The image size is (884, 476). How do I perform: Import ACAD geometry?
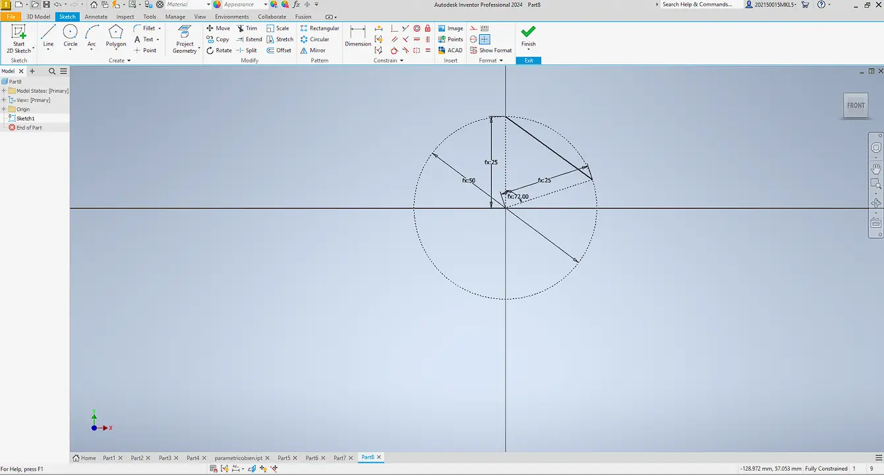pos(451,50)
